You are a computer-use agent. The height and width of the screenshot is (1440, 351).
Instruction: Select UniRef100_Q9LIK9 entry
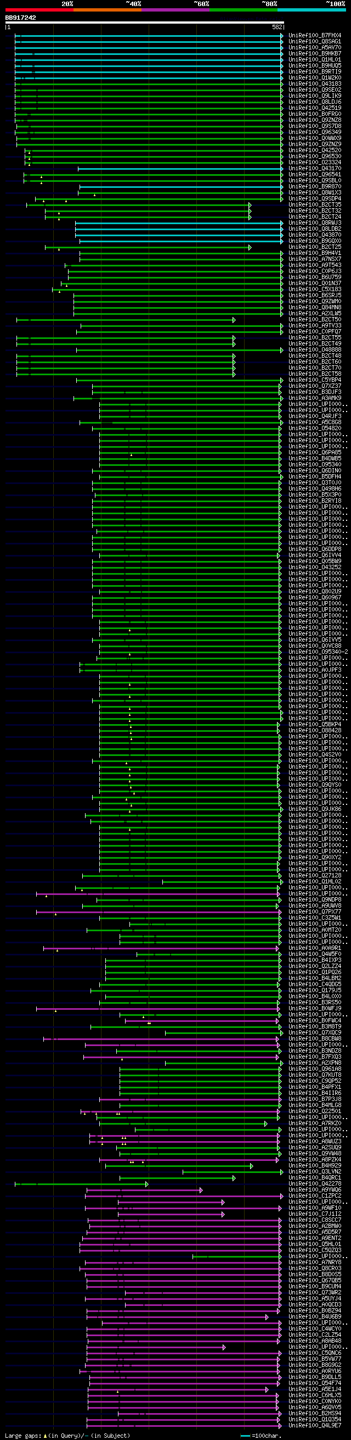coord(315,96)
